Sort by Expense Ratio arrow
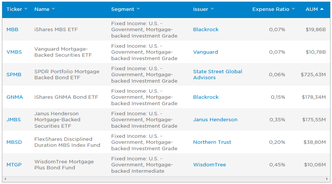Viewport: 332px width, 184px height. [293, 9]
